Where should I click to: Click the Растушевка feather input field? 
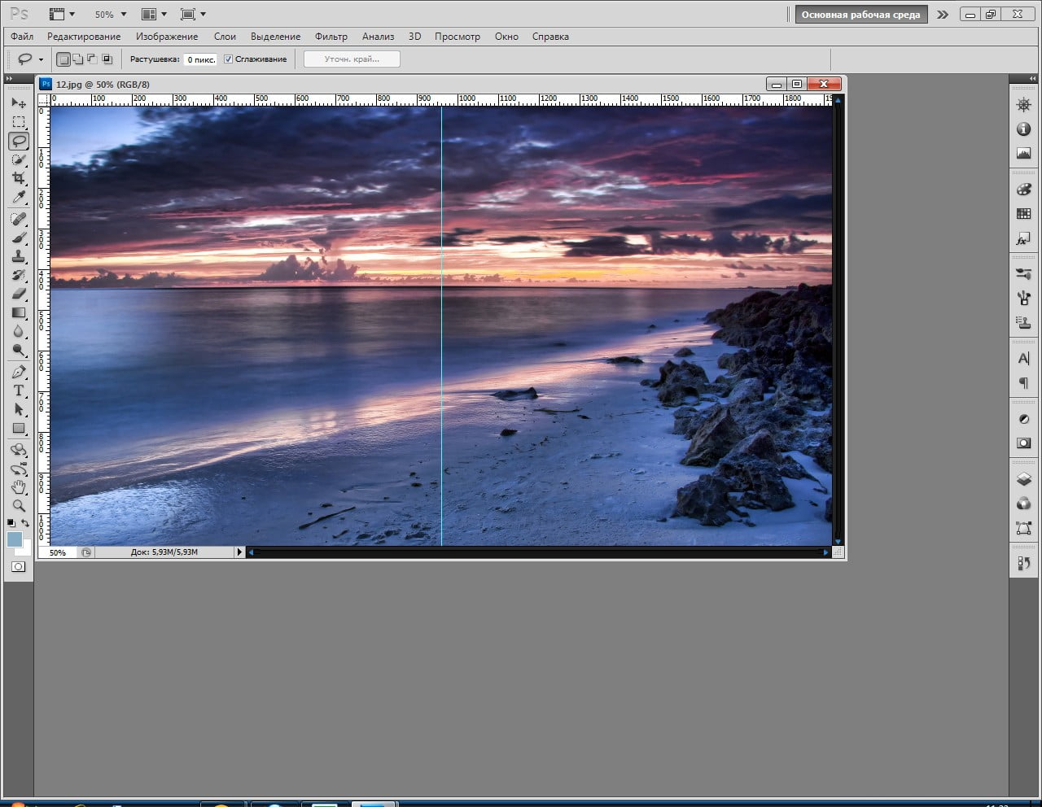(200, 59)
